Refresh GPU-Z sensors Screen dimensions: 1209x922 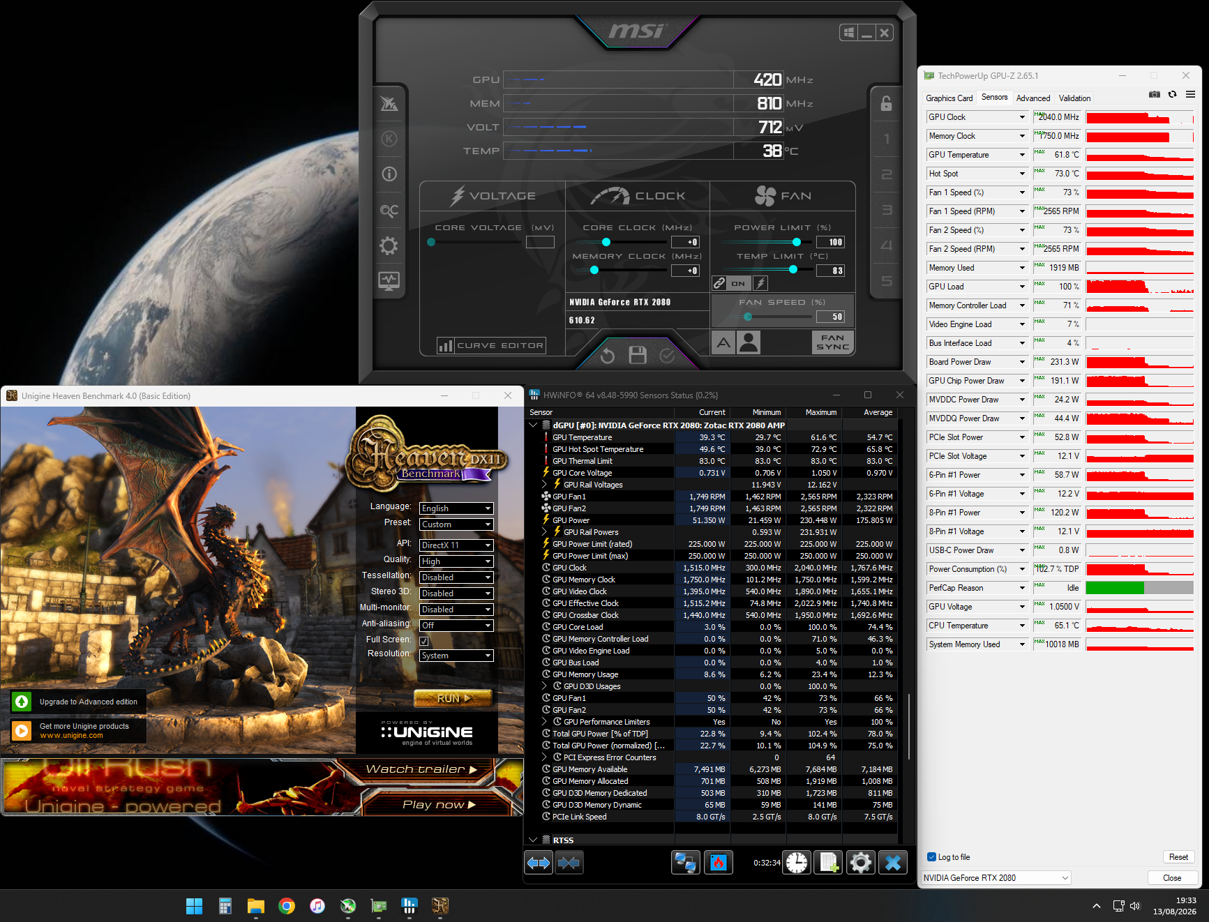pos(1172,94)
